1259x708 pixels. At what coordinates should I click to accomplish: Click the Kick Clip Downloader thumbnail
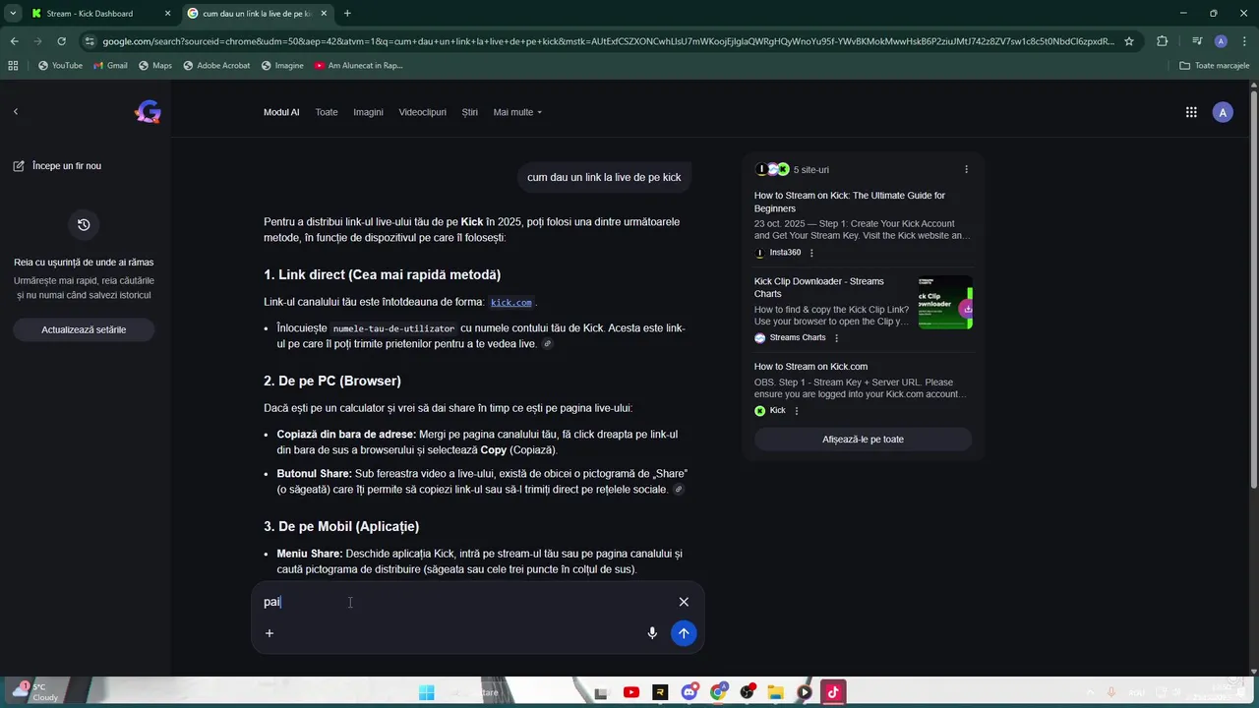click(945, 303)
